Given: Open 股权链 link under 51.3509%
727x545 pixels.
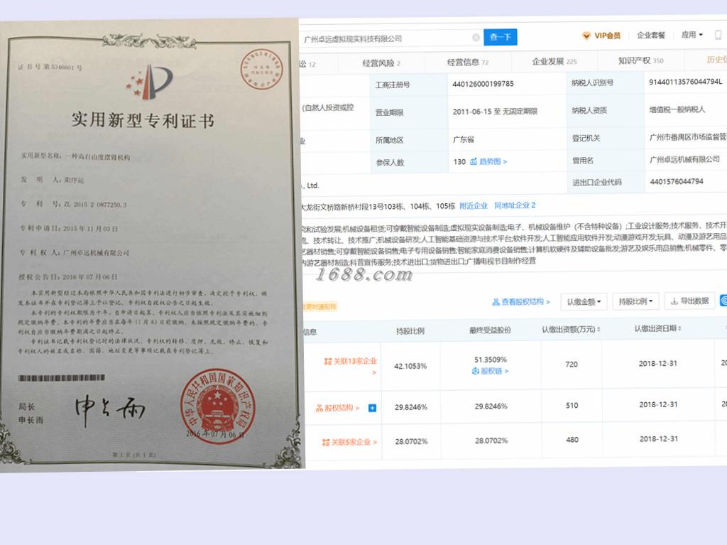Looking at the screenshot, I should (494, 371).
